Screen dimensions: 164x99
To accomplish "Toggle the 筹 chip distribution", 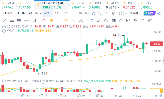I will (x=66, y=21).
